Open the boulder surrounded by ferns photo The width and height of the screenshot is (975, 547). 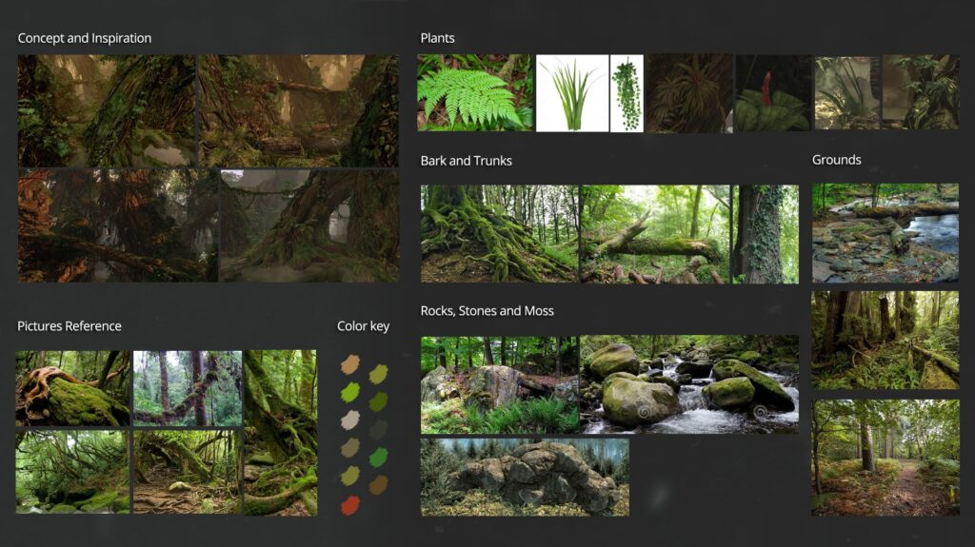tap(499, 384)
